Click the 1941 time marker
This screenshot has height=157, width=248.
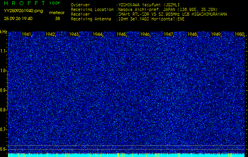coord(26,34)
